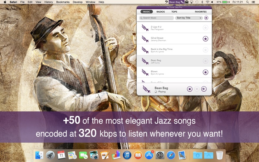Viewport: 259px width, 162px height.
Task: Open Launchpad from the dock
Action: [51, 155]
